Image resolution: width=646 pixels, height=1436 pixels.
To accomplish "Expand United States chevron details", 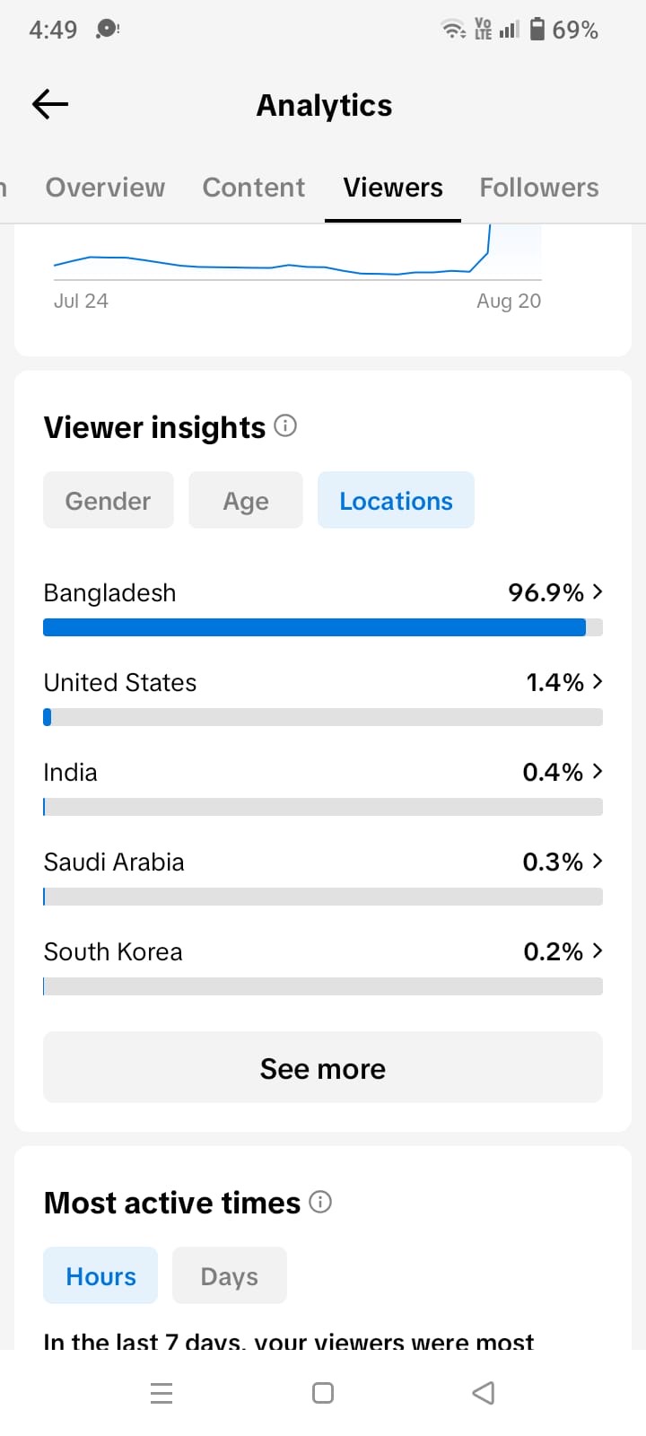I will coord(598,681).
